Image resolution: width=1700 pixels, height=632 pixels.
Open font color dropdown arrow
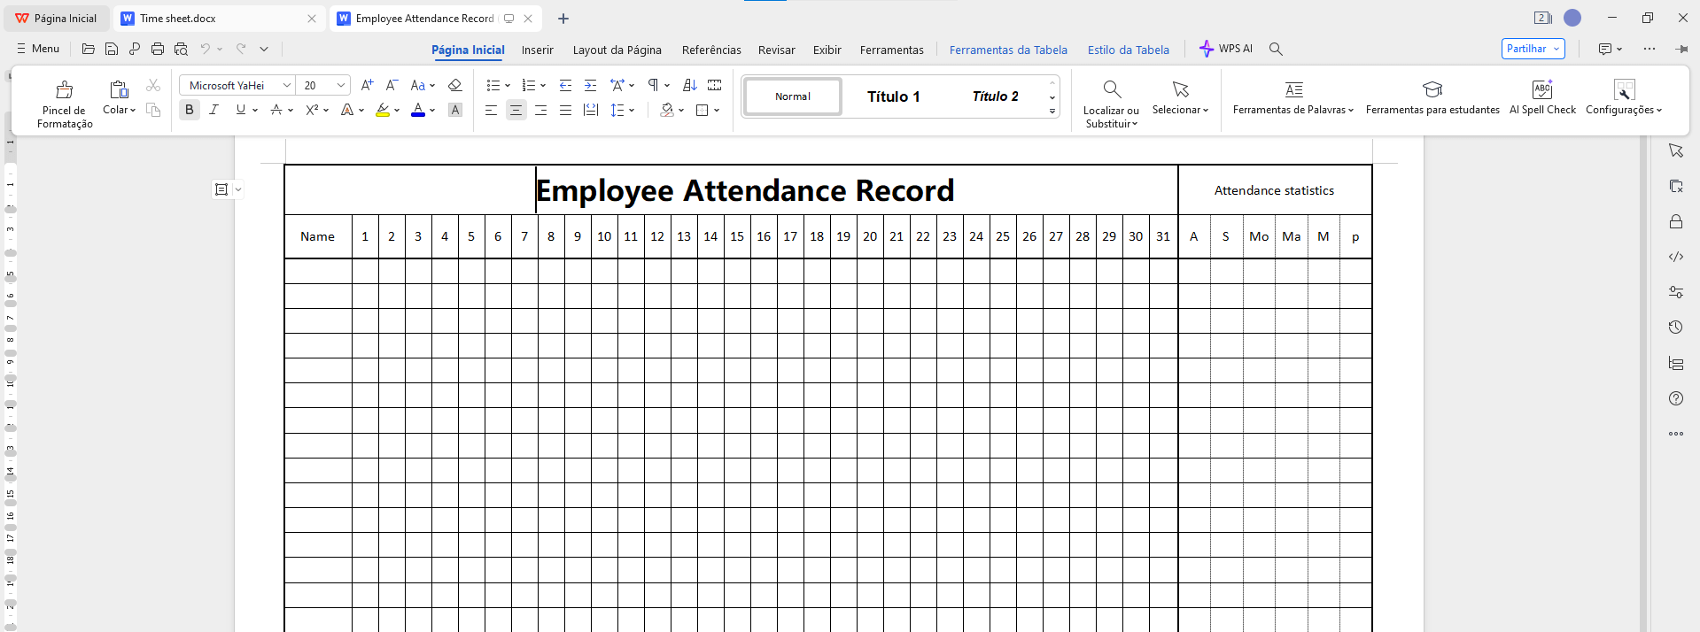click(432, 111)
